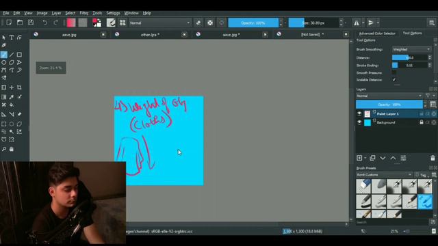Open the Filter menu
Image resolution: width=438 pixels, height=246 pixels.
[83, 13]
